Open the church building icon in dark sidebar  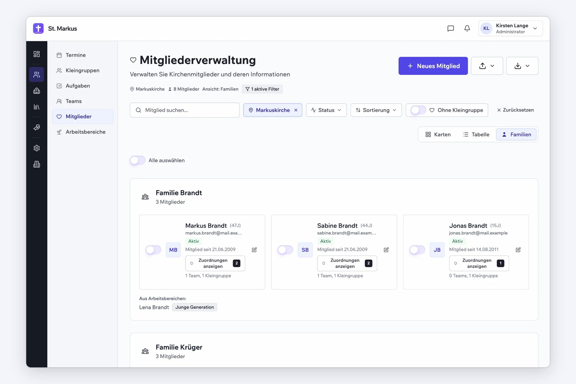point(37,91)
